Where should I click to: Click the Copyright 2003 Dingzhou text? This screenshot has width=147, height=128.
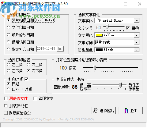click(29, 119)
